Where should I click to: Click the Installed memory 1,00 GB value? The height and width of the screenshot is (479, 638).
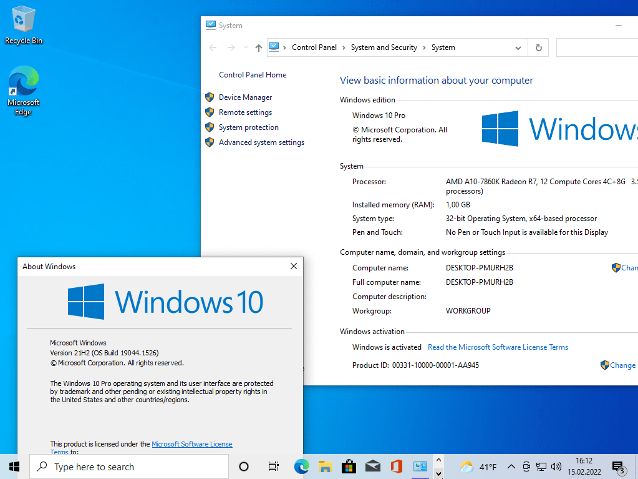click(x=458, y=205)
